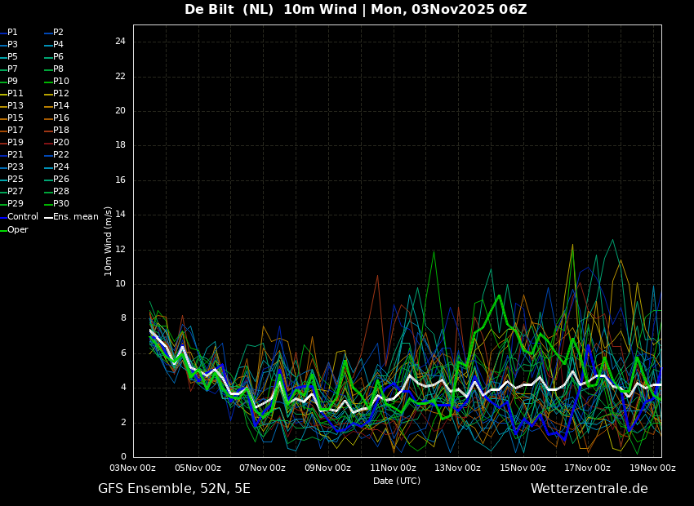Click the Control legend entry

22,217
